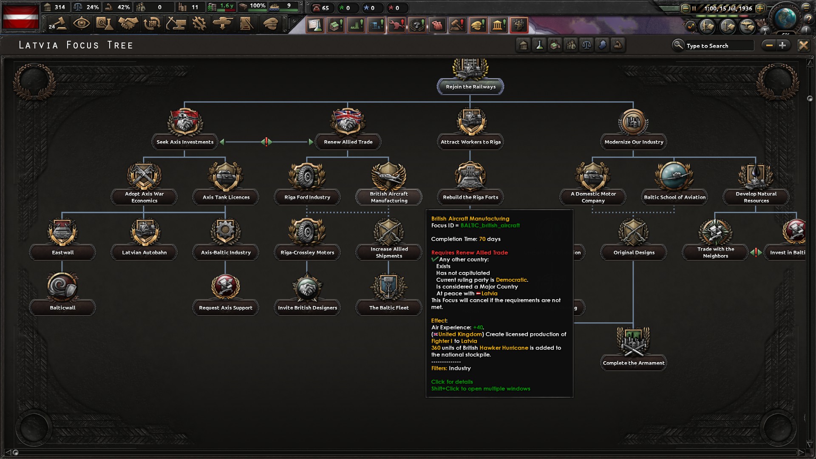Toggle the political filter in focus tree
816x459 pixels.
coord(524,45)
